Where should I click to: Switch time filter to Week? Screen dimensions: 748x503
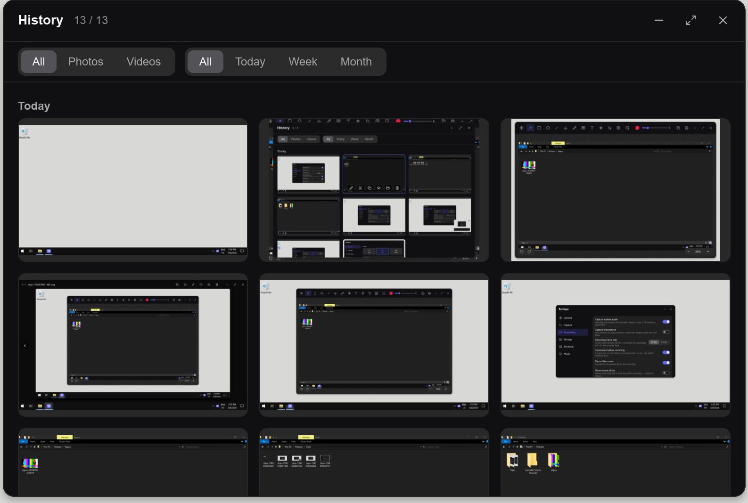(x=303, y=62)
